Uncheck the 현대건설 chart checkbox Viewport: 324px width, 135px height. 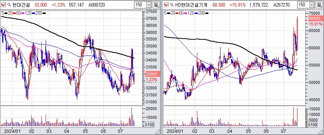(x=4, y=4)
